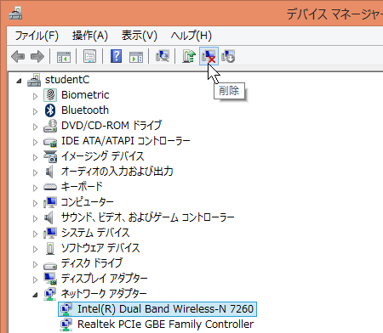The width and height of the screenshot is (383, 333).
Task: Expand the Biometric category
Action: (x=35, y=96)
